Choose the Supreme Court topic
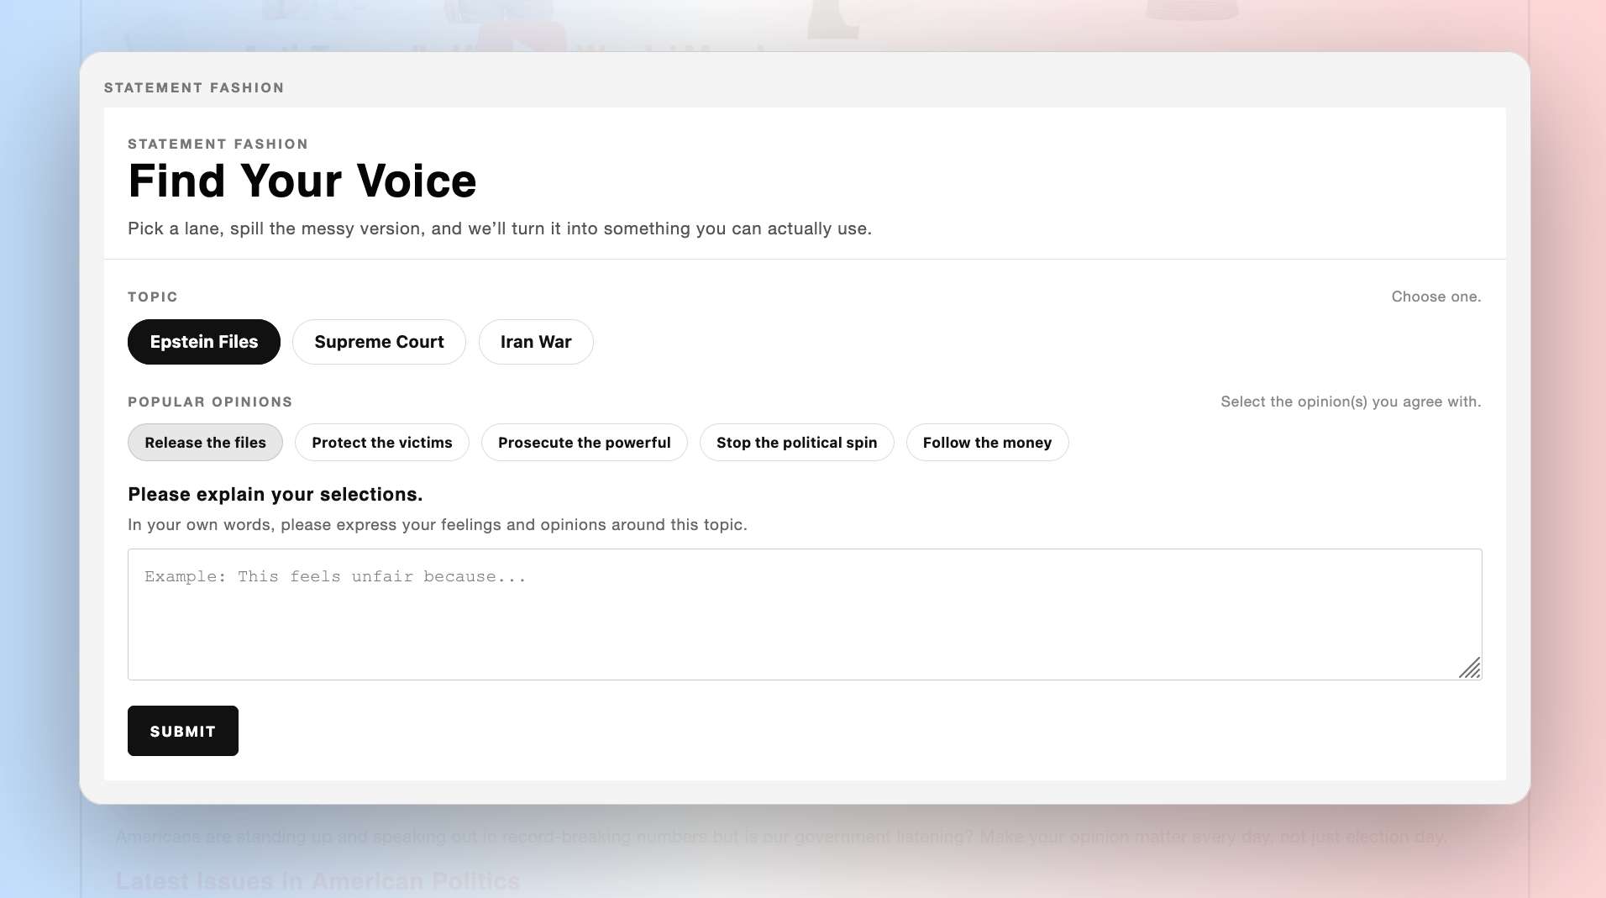The width and height of the screenshot is (1606, 898). [379, 342]
